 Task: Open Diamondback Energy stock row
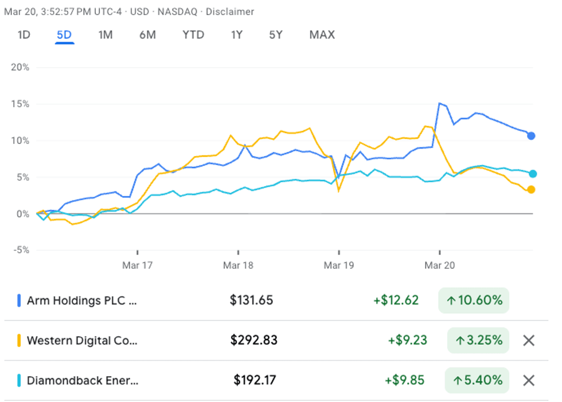(82, 380)
